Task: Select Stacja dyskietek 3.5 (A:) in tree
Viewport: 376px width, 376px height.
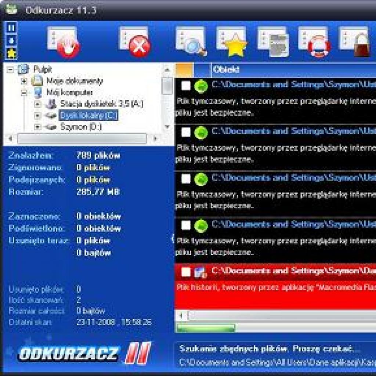Action: click(102, 104)
